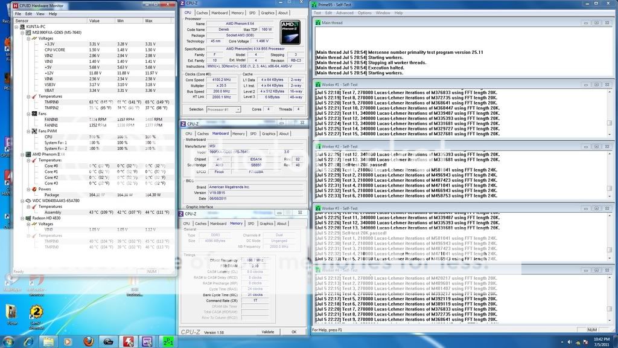Open Windows Explorer folder on taskbar
Image resolution: width=618 pixels, height=348 pixels.
49,341
